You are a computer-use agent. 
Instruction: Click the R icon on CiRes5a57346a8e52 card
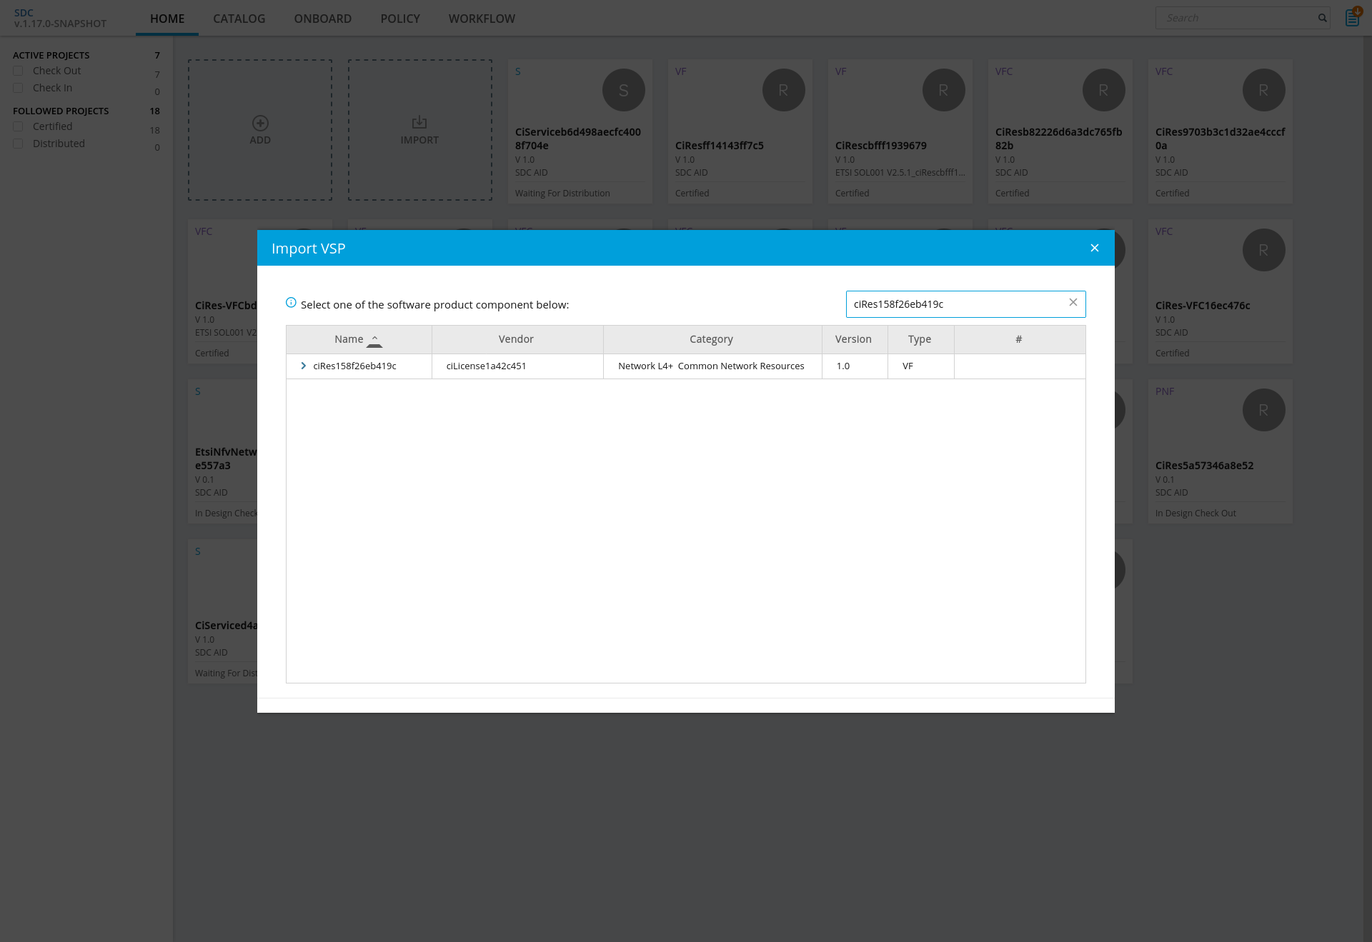(x=1264, y=410)
